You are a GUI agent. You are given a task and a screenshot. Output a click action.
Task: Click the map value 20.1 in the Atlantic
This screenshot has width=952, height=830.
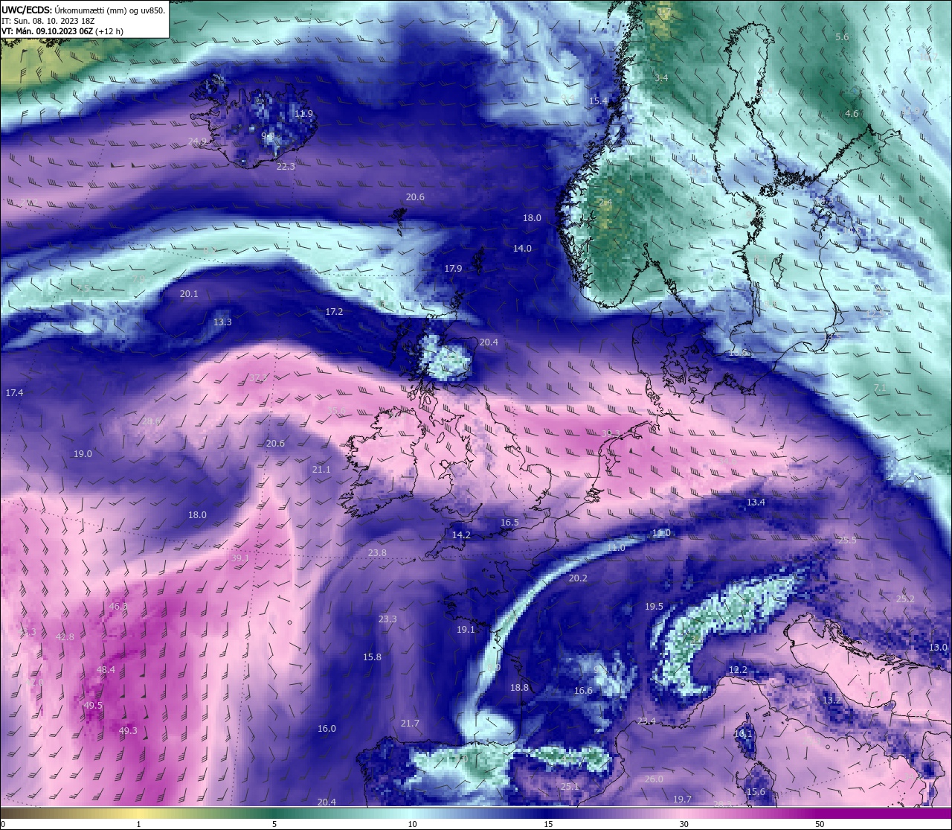(189, 294)
